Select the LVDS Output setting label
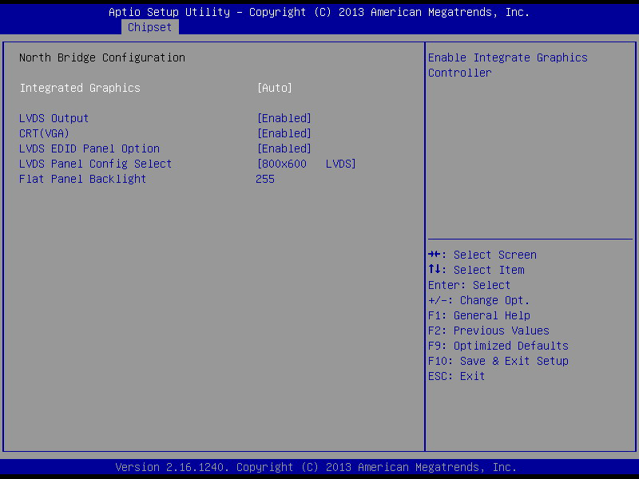 click(54, 118)
